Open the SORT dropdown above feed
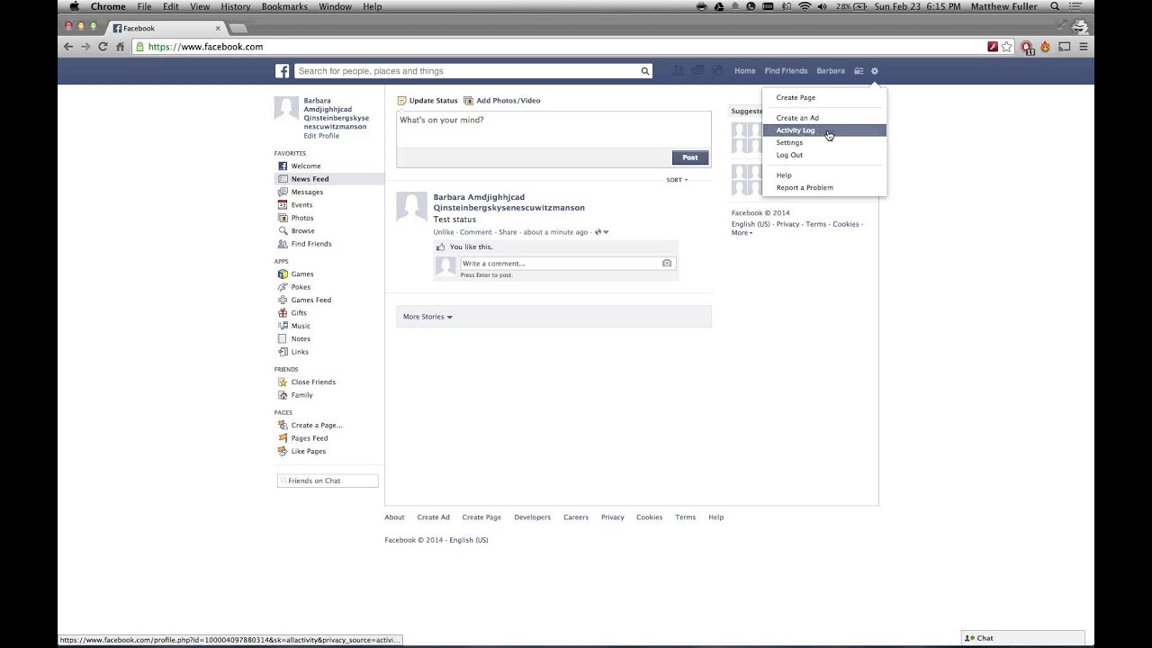 pyautogui.click(x=676, y=180)
